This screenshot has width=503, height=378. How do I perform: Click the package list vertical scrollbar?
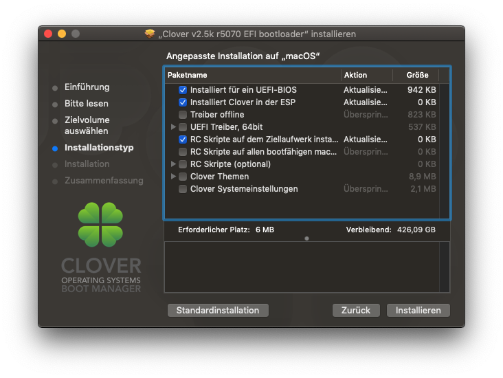445,151
